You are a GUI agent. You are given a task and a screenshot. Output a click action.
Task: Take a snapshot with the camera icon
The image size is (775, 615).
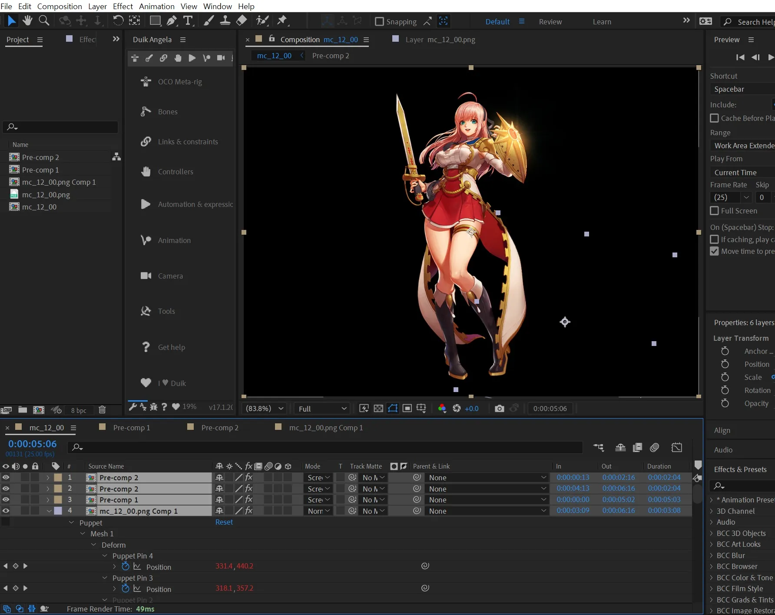500,409
